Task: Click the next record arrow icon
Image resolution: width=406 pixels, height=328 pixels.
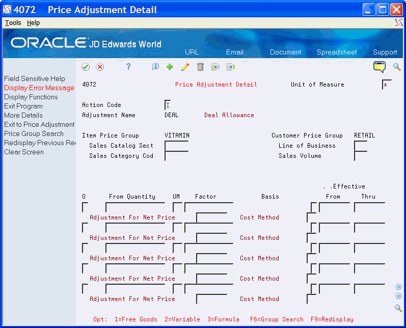Action: tap(230, 67)
